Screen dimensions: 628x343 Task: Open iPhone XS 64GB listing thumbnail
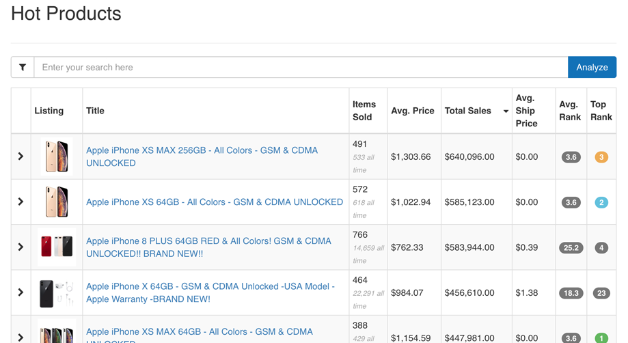pyautogui.click(x=57, y=202)
